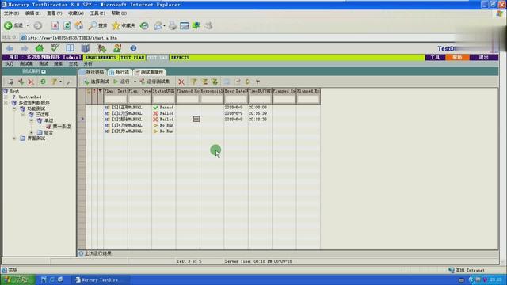Collapse the 功能测试 folder

pyautogui.click(x=14, y=109)
